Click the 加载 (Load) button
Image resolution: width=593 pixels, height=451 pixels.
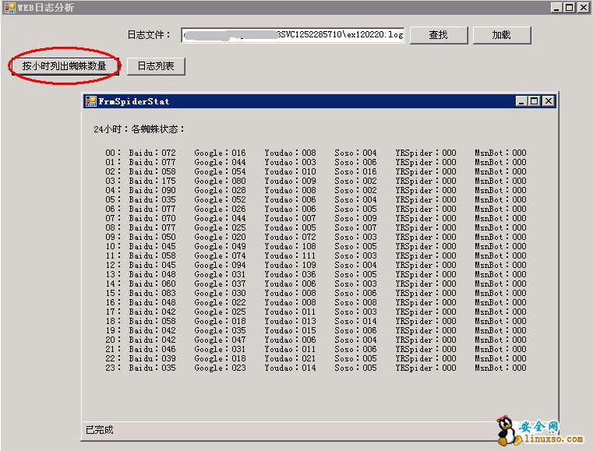click(x=502, y=35)
